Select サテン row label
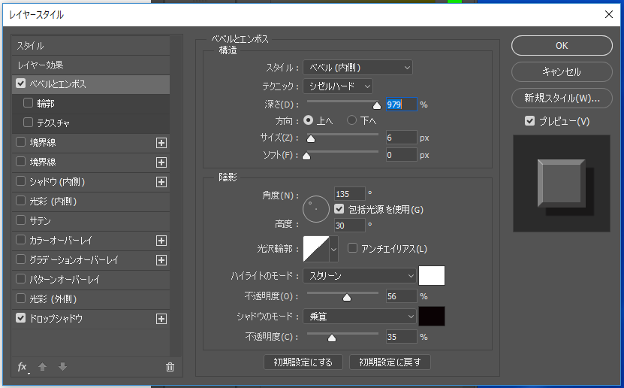Viewport: 624px width, 388px height. click(x=40, y=220)
